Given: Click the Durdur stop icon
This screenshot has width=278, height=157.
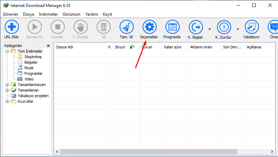Looking at the screenshot, I should 58,27.
